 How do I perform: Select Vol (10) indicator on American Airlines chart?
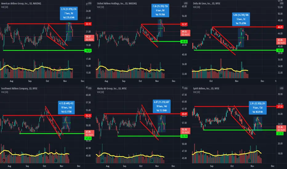coord(5,7)
